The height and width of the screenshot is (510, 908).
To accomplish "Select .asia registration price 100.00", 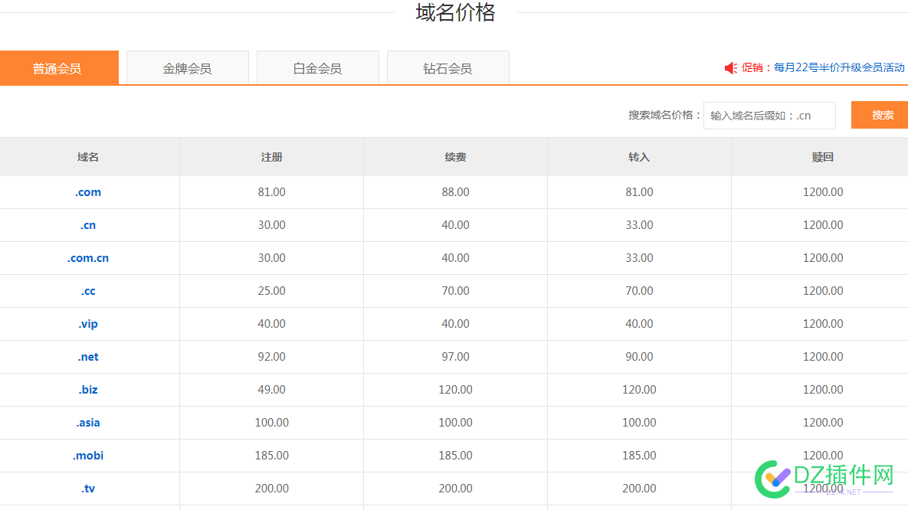I will point(271,423).
